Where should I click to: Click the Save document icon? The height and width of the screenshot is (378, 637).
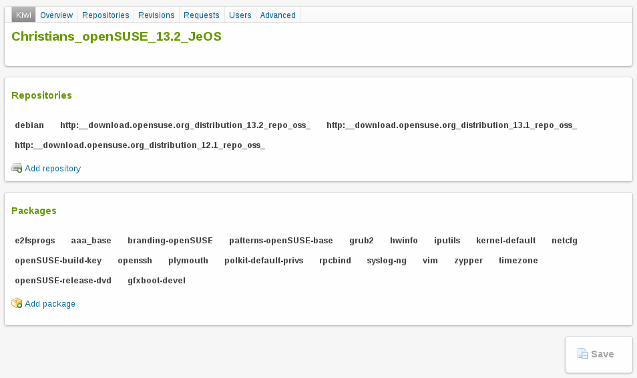(582, 354)
